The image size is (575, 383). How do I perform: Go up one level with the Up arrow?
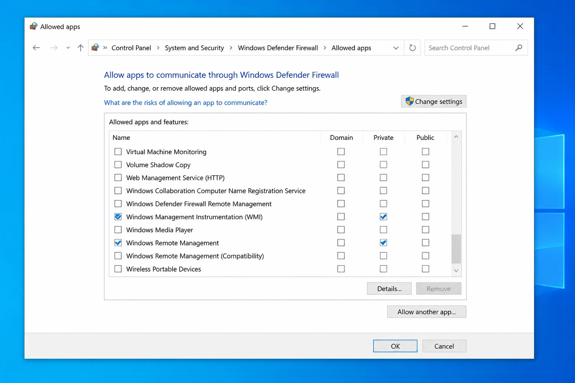click(x=80, y=48)
